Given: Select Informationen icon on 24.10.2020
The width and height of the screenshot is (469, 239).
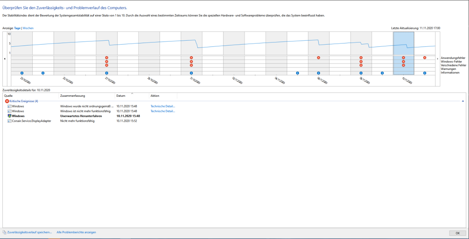Looking at the screenshot, I should [x=43, y=73].
